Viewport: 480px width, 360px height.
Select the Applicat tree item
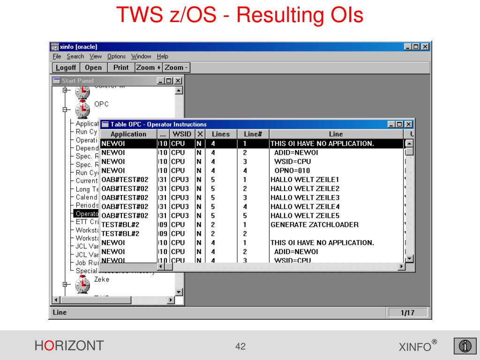(87, 124)
